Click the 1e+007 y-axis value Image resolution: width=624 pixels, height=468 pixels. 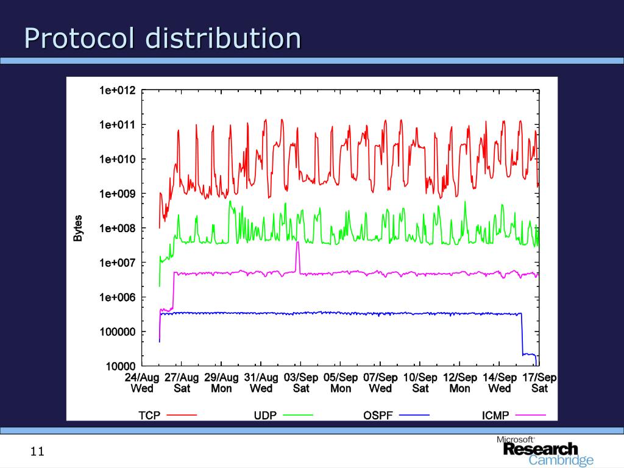[118, 263]
